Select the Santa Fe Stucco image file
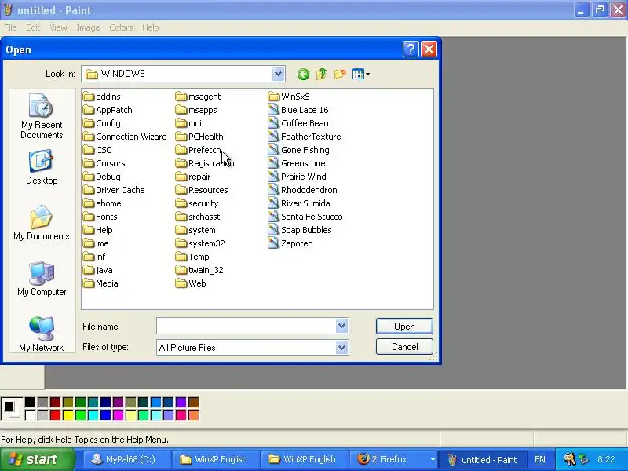The height and width of the screenshot is (471, 628). (305, 217)
